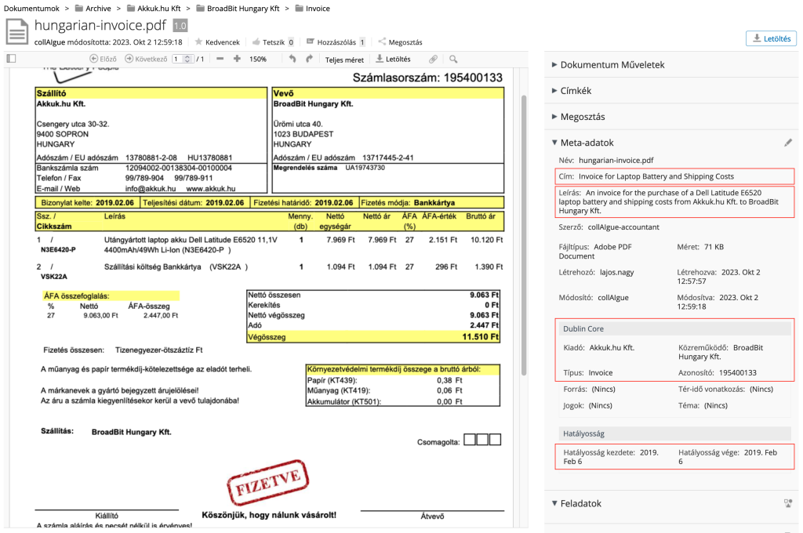803x533 pixels.
Task: Click the 1.0 version badge
Action: tap(180, 26)
